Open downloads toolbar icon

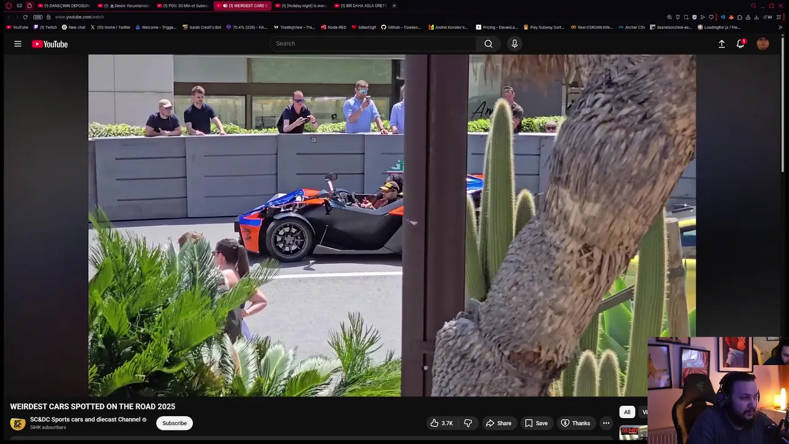756,17
